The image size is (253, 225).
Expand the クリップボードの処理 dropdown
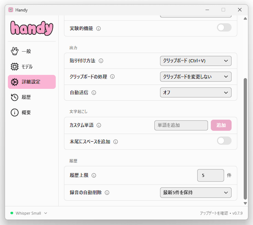click(x=196, y=77)
